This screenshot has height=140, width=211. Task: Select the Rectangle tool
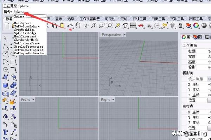[13, 62]
